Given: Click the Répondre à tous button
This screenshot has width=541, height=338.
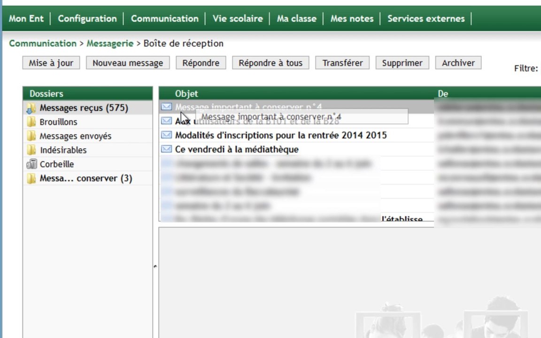Looking at the screenshot, I should (270, 63).
